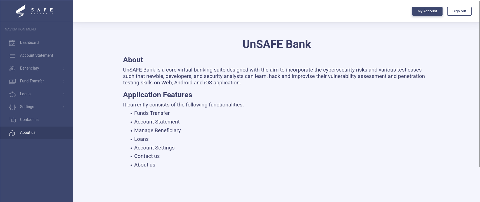Click the Beneficiary people icon
The height and width of the screenshot is (202, 480).
[x=12, y=68]
